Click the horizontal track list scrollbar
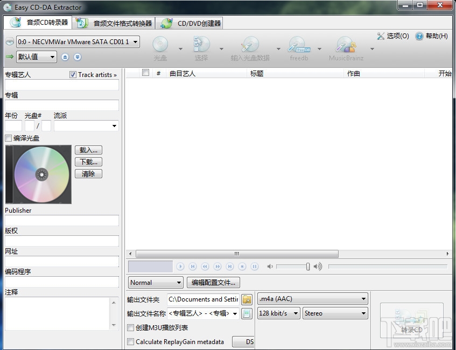The height and width of the screenshot is (350, 456). (237, 254)
